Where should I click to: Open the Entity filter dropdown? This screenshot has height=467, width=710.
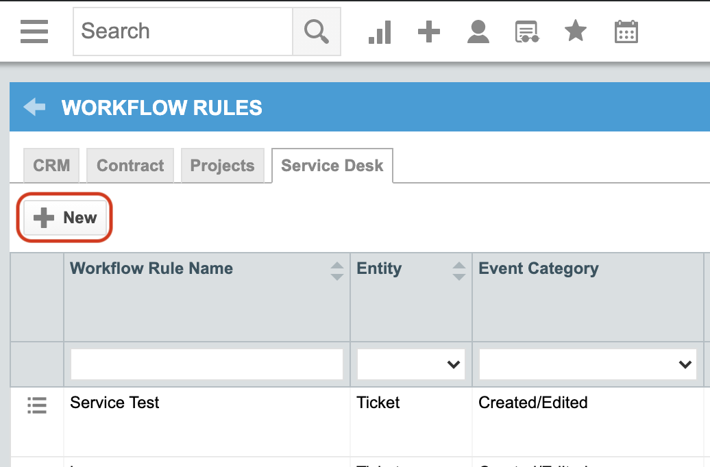[x=411, y=364]
